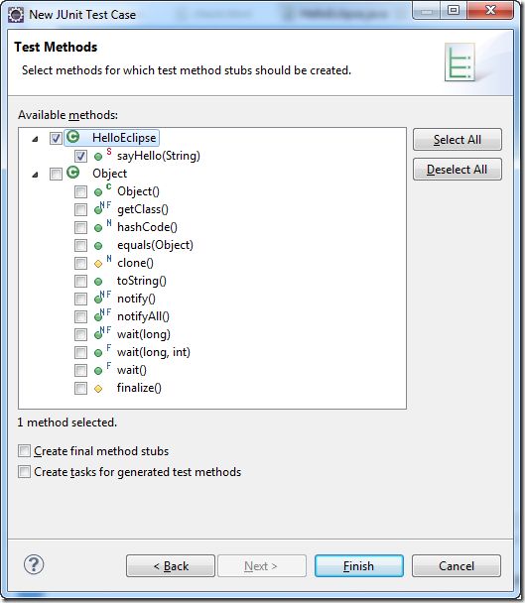The height and width of the screenshot is (603, 525).
Task: Click Finish to create the test
Action: point(358,565)
